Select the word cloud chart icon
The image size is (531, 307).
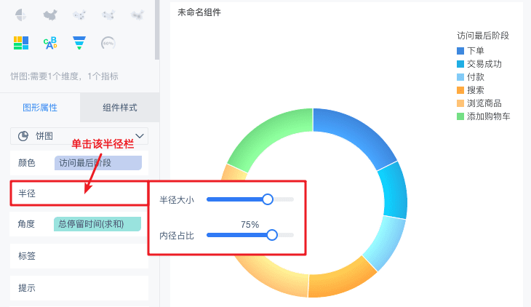click(x=50, y=43)
